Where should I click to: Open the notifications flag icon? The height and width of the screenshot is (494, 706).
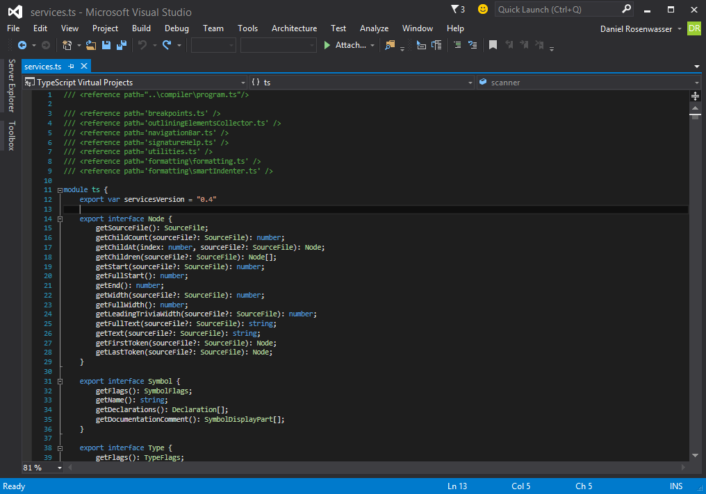[457, 9]
